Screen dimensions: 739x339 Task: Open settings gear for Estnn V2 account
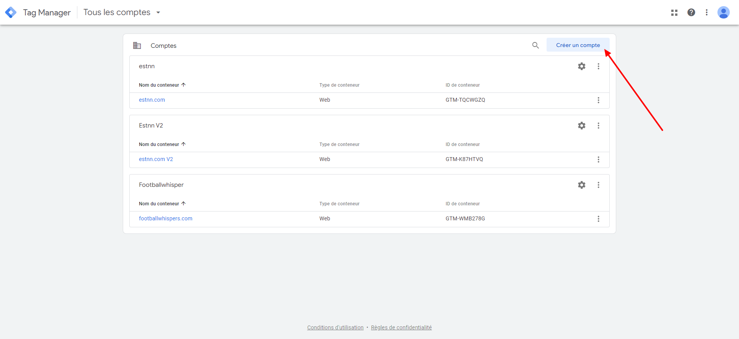pos(582,126)
